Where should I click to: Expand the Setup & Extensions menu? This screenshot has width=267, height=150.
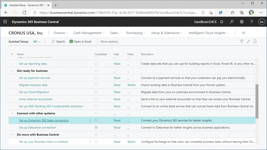point(167,33)
